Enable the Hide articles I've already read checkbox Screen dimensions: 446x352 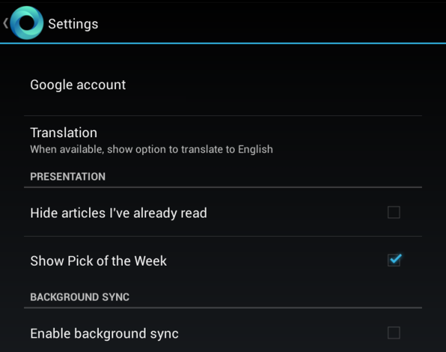pos(394,212)
